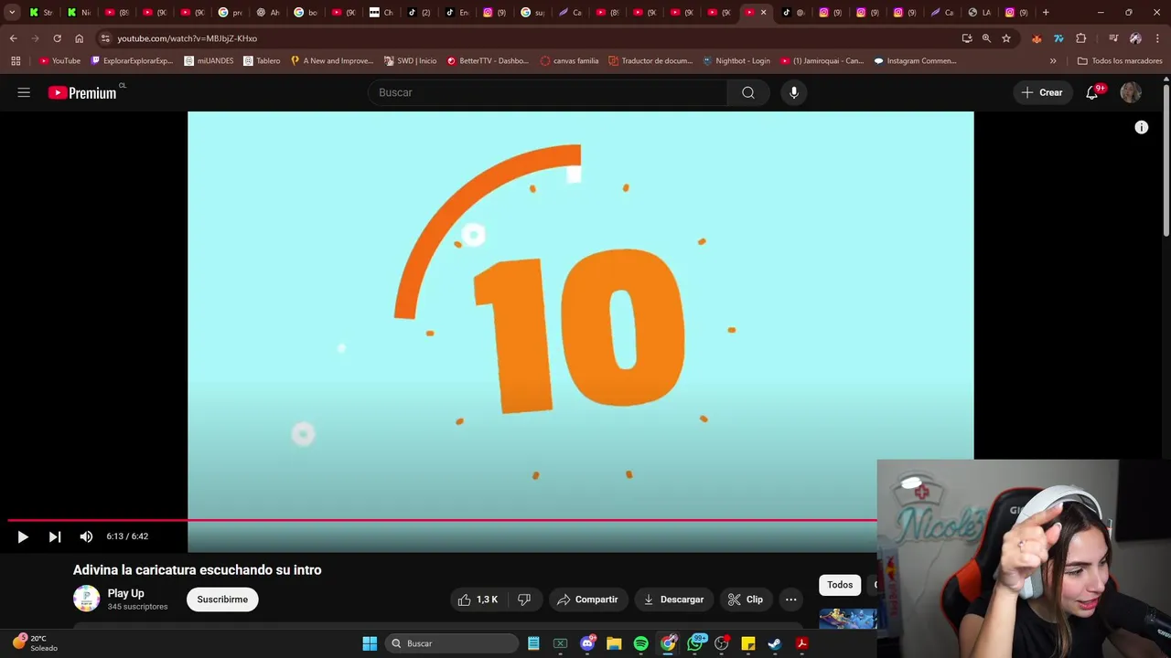The image size is (1171, 658).
Task: Focus the YouTube Buscar search field
Action: [x=547, y=92]
